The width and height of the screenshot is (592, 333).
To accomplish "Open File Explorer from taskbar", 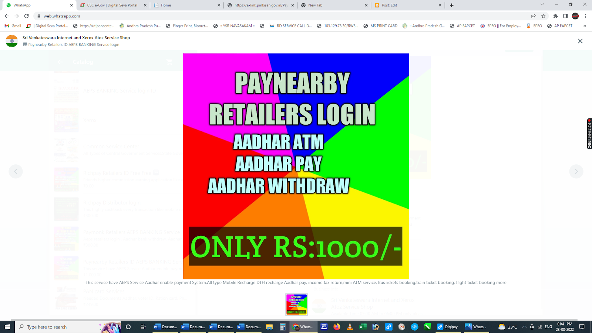I will coord(269,327).
